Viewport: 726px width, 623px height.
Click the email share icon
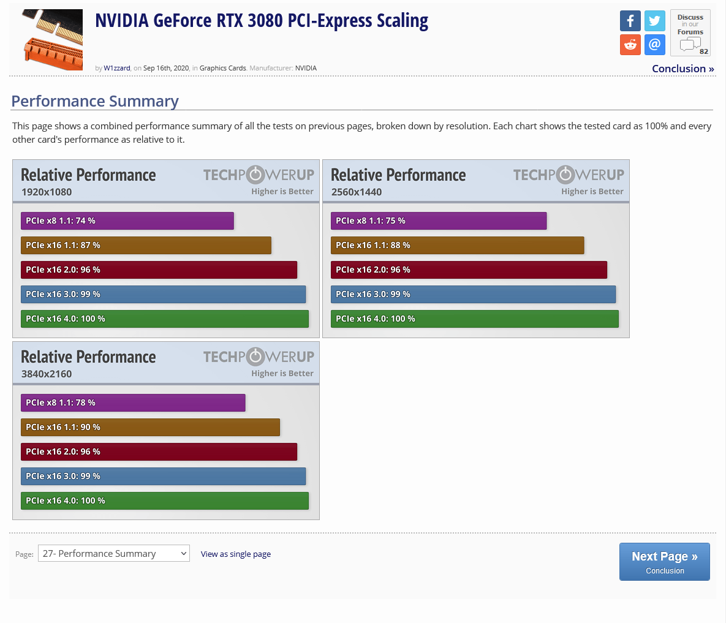[x=654, y=45]
